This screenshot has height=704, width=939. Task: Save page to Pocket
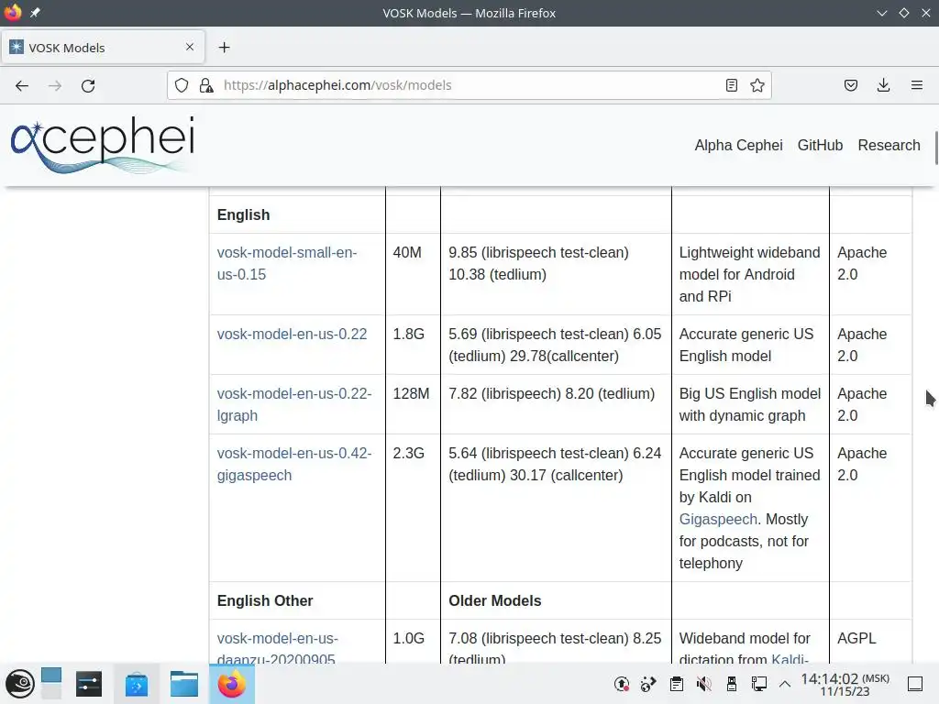tap(850, 85)
